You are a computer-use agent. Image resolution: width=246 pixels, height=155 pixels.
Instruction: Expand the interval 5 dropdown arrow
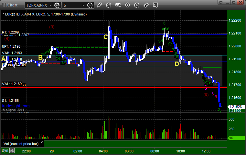tap(83, 5)
